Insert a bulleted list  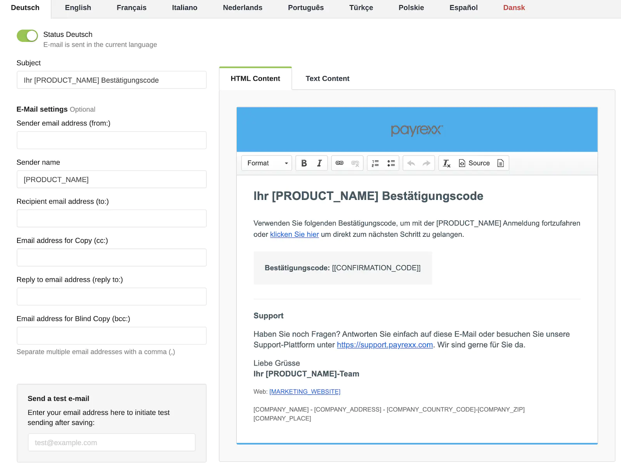pos(391,163)
